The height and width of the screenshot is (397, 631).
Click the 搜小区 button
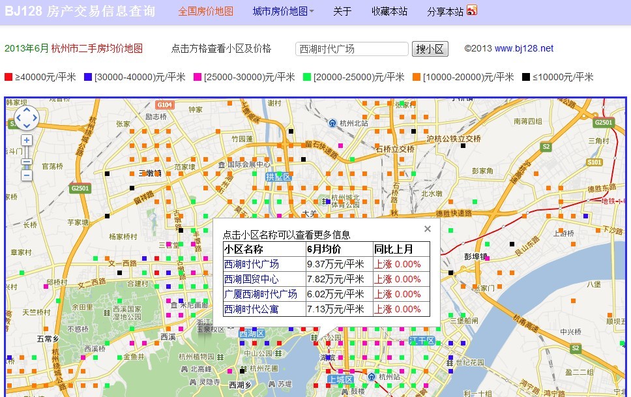pos(430,49)
